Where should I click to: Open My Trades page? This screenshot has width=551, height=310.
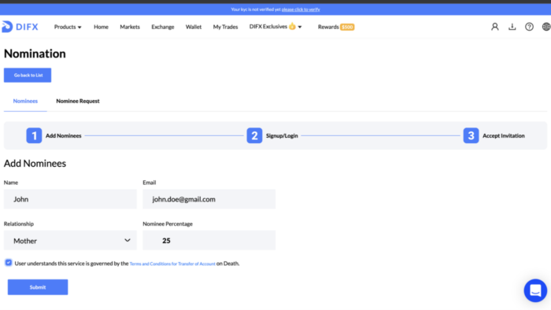click(x=225, y=27)
